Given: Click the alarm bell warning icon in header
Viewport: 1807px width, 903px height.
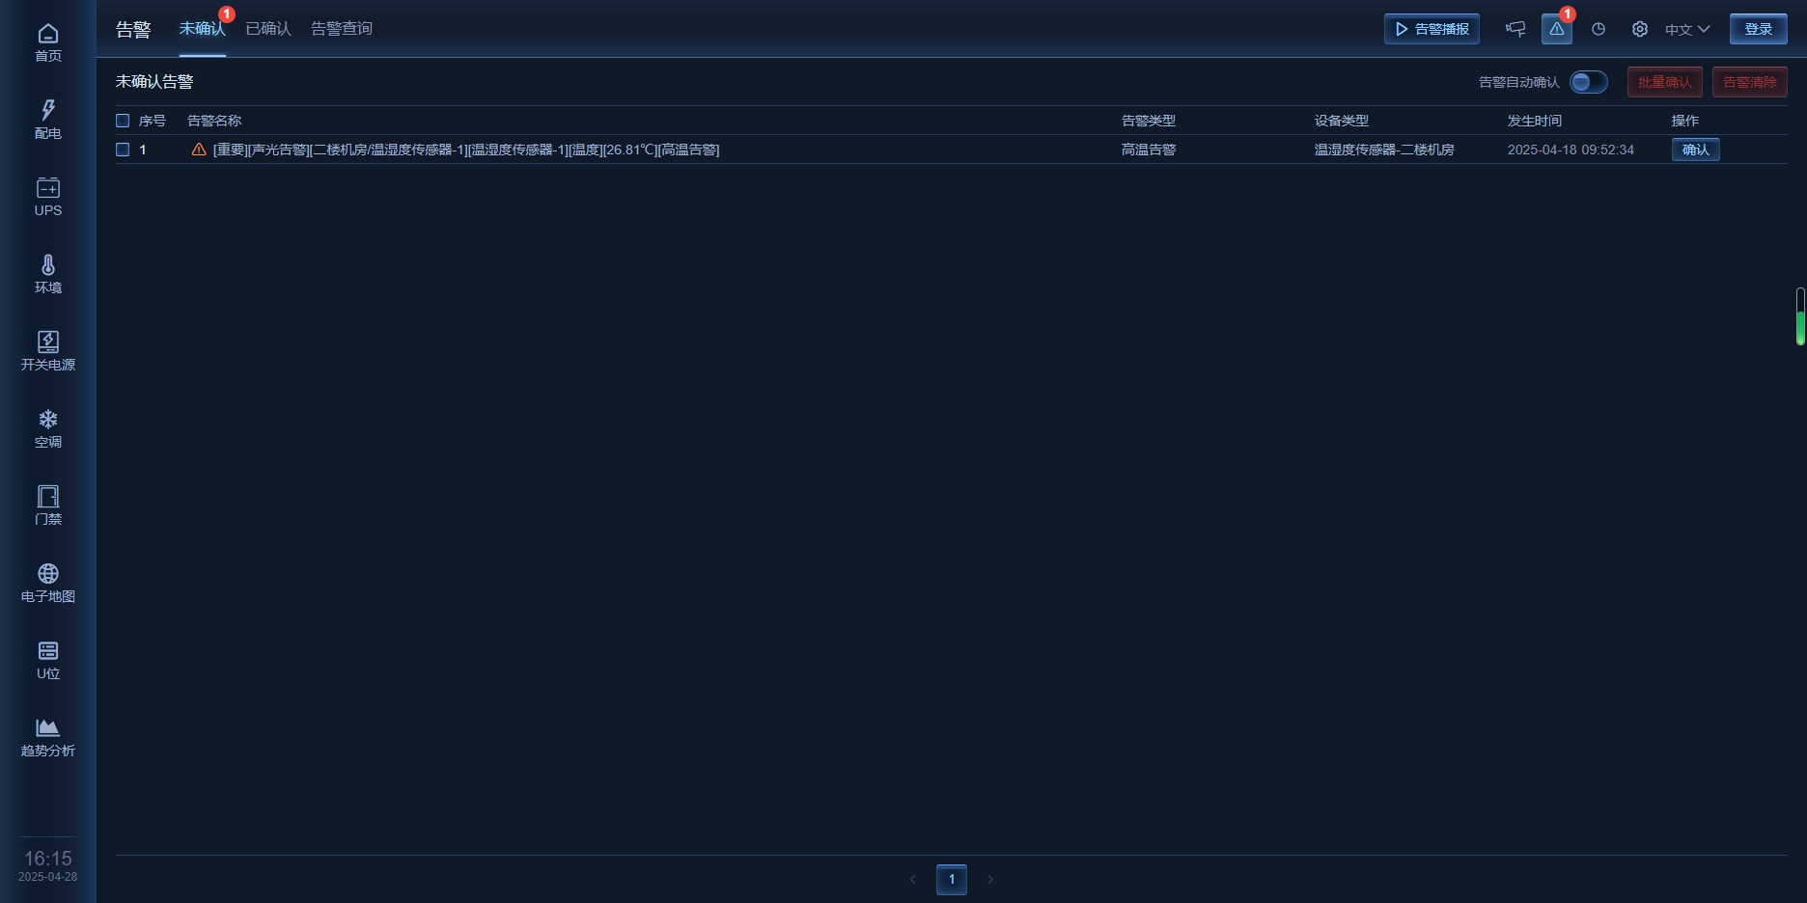Looking at the screenshot, I should [1556, 29].
